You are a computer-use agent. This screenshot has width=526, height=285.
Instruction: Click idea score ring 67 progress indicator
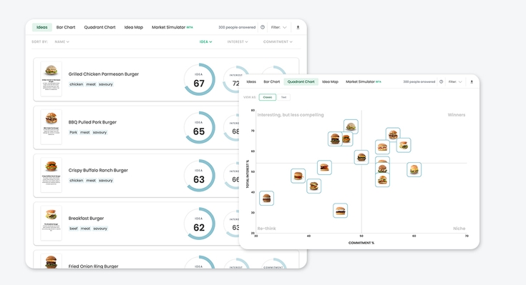[199, 79]
